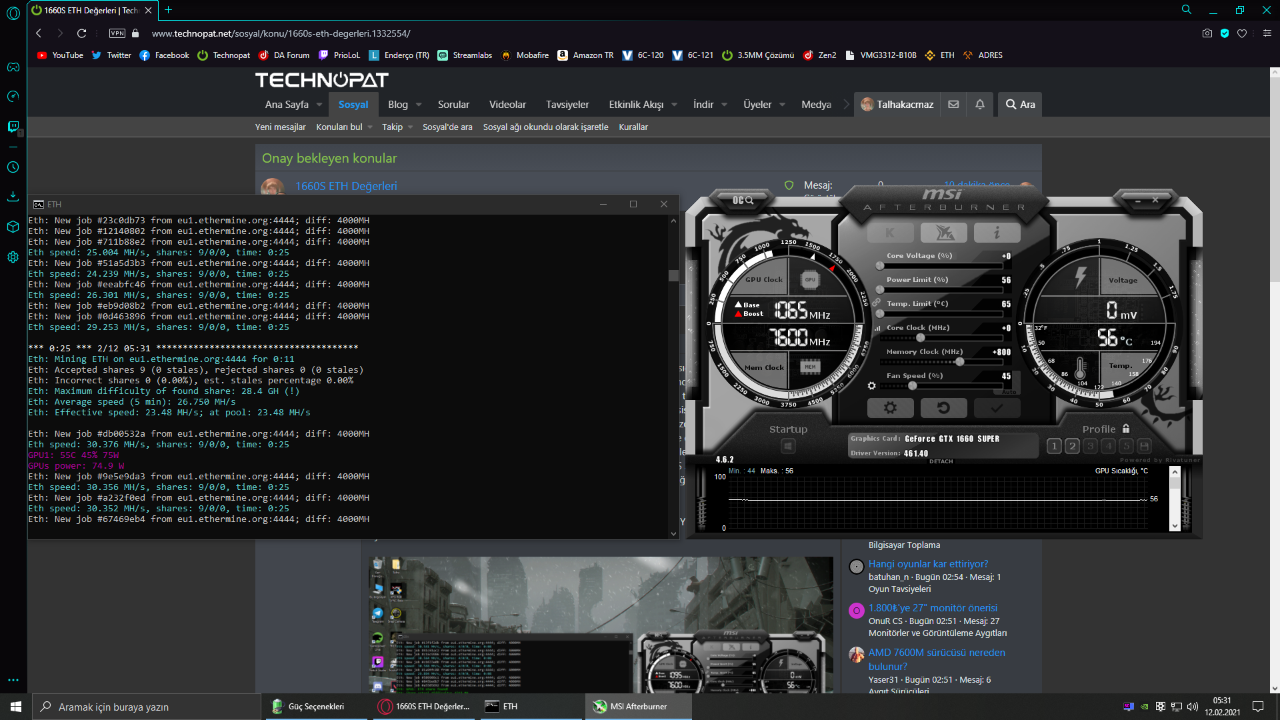Expand the Takip dropdown menu
The image size is (1280, 720).
410,127
